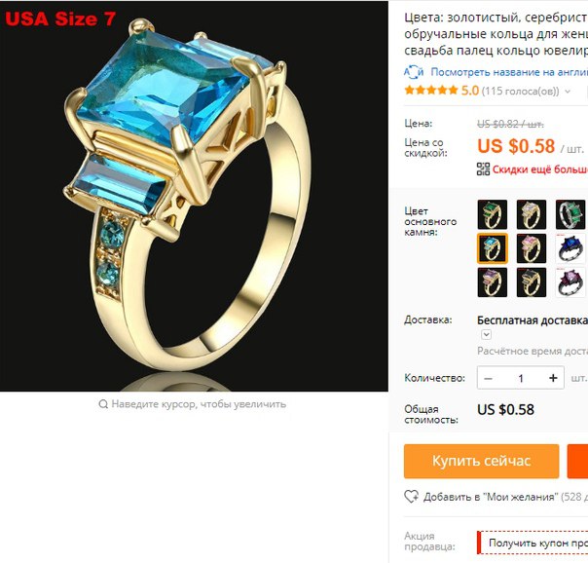
Task: Click the large blue stone ring image
Action: pyautogui.click(x=194, y=196)
